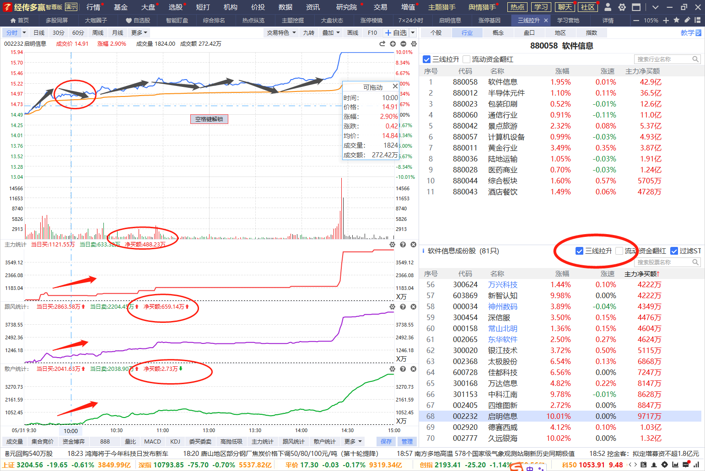The width and height of the screenshot is (705, 471).
Task: Click 管理 button at chart bottom
Action: coord(407,441)
